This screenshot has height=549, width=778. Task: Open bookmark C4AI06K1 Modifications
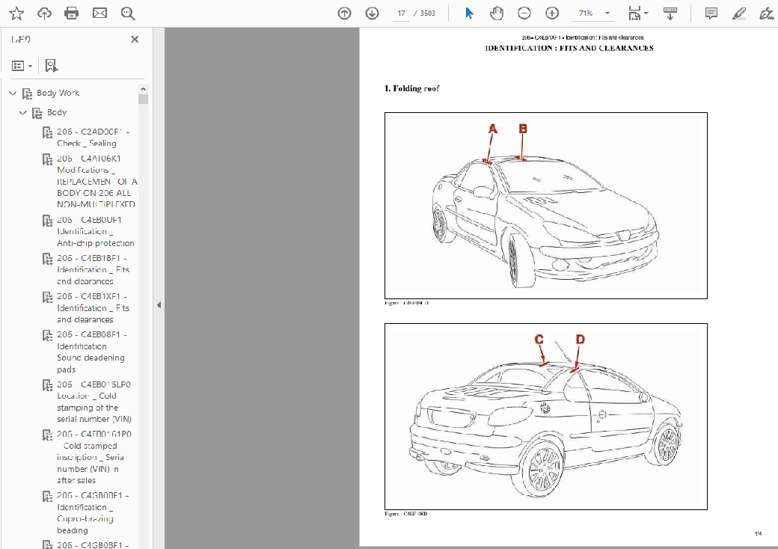[x=97, y=182]
